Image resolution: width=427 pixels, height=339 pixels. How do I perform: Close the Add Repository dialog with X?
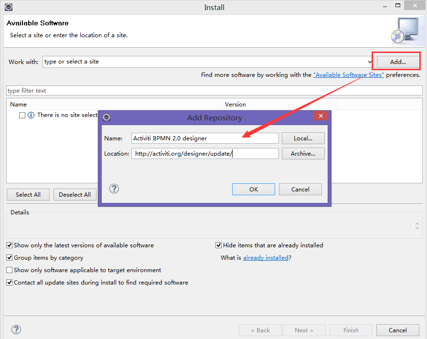point(320,116)
